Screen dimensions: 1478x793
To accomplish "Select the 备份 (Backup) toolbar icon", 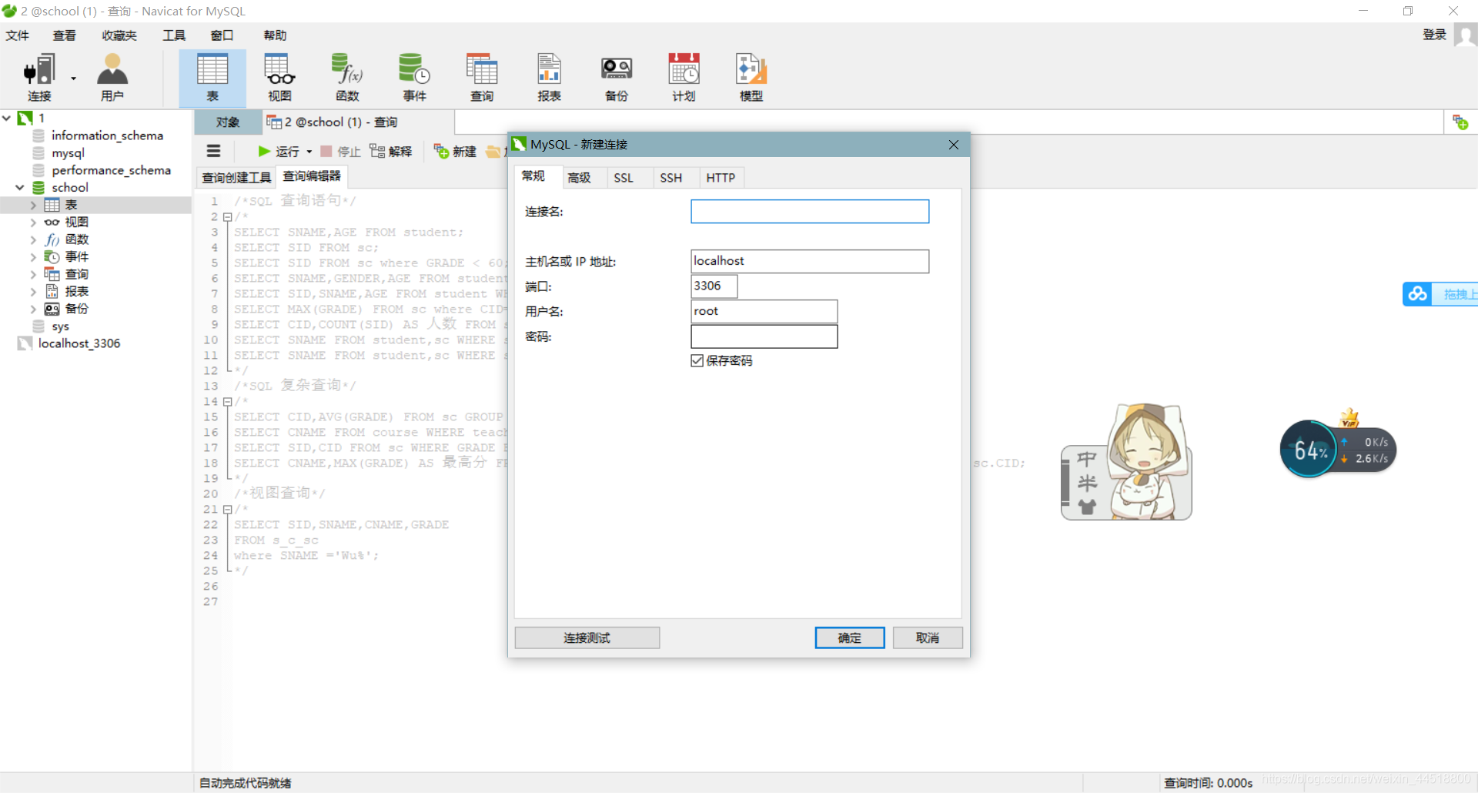I will click(617, 77).
